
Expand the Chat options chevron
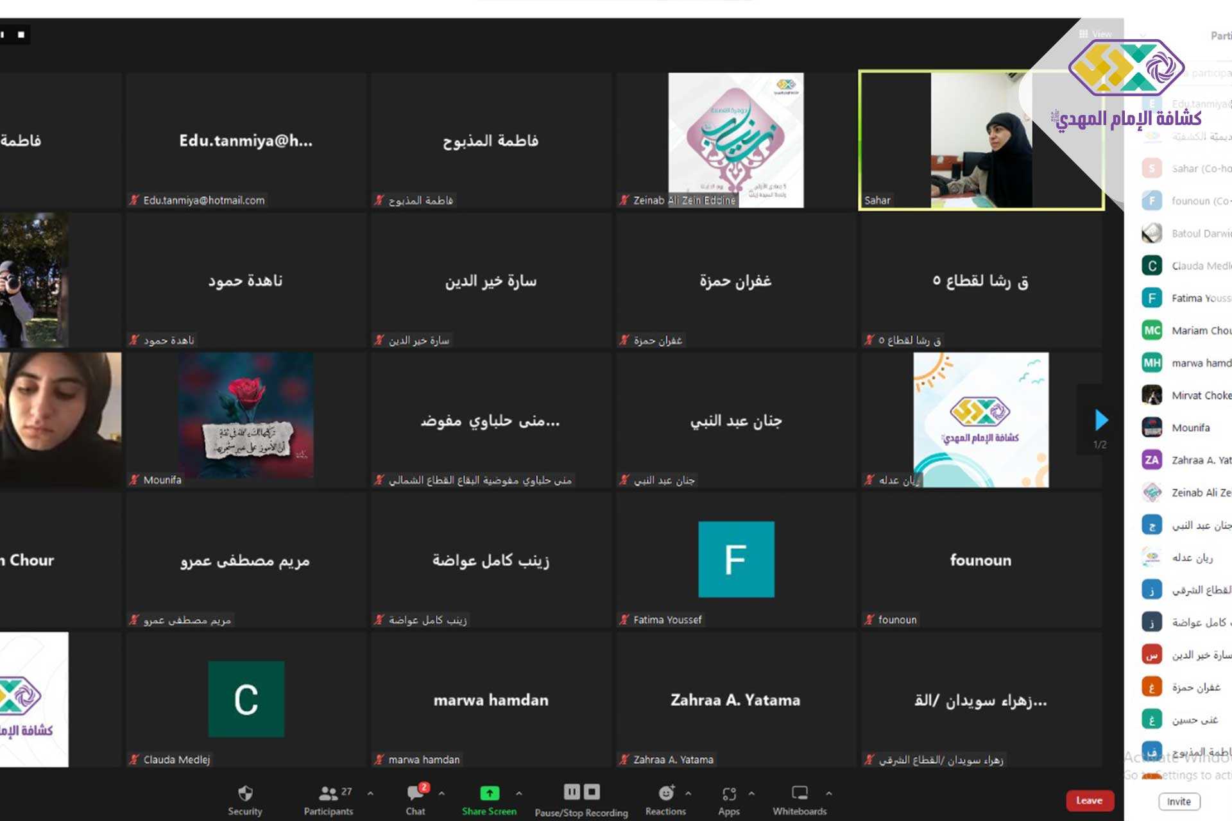[x=441, y=793]
